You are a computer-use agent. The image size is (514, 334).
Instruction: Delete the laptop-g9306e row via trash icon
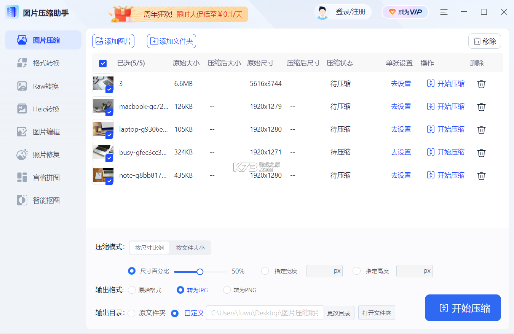(481, 130)
